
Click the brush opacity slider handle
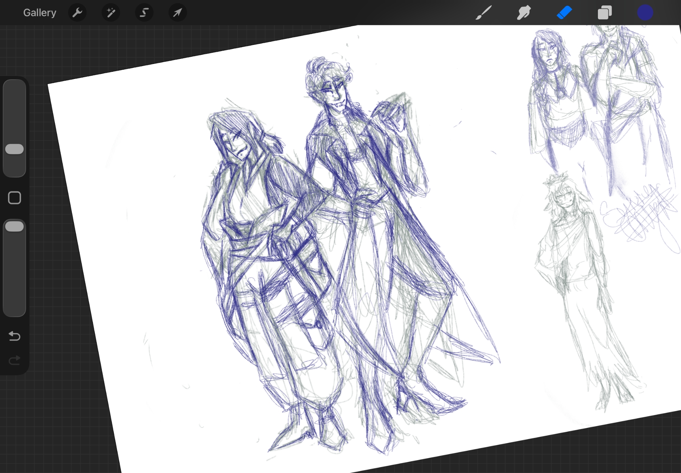(x=15, y=226)
